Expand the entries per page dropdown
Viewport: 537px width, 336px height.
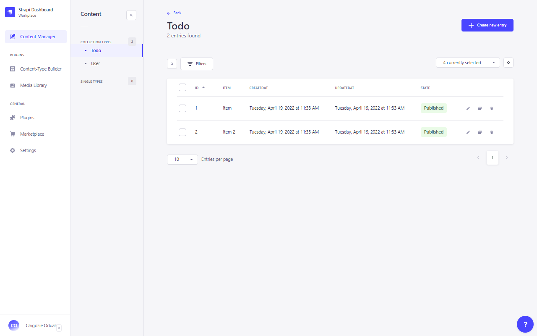182,160
